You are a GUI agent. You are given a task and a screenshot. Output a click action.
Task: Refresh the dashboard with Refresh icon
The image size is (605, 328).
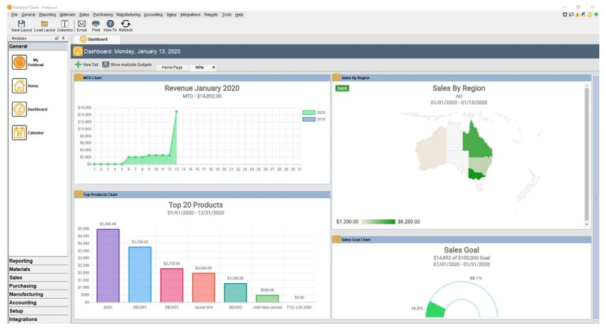(126, 24)
